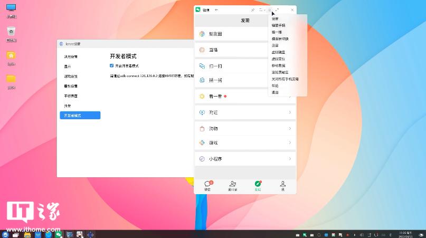426x238 pixels.
Task: Launch file manager from the taskbar
Action: click(27, 235)
